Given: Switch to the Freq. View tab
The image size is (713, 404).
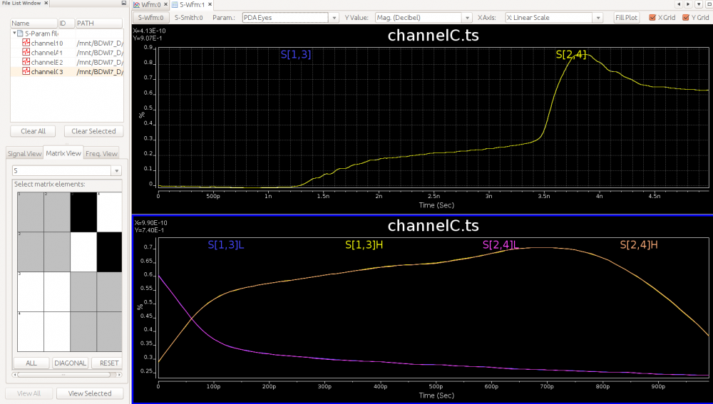Looking at the screenshot, I should click(101, 153).
